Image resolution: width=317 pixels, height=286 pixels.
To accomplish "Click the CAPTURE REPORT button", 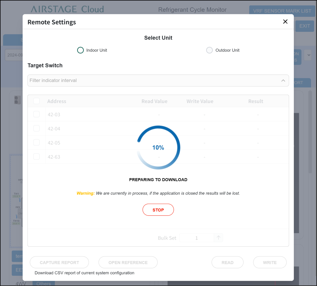I will point(59,262).
